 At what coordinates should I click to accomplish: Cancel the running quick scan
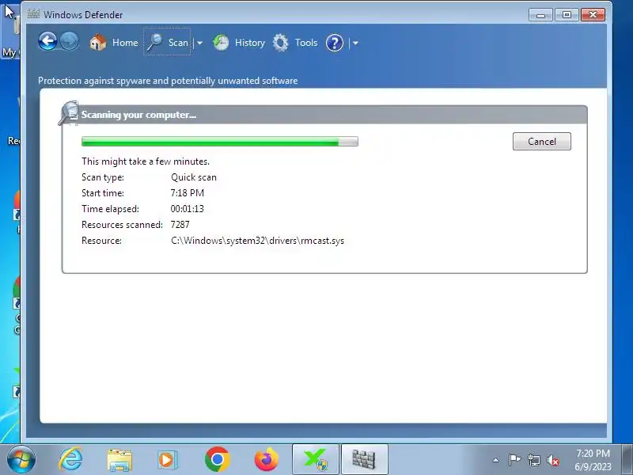coord(542,142)
